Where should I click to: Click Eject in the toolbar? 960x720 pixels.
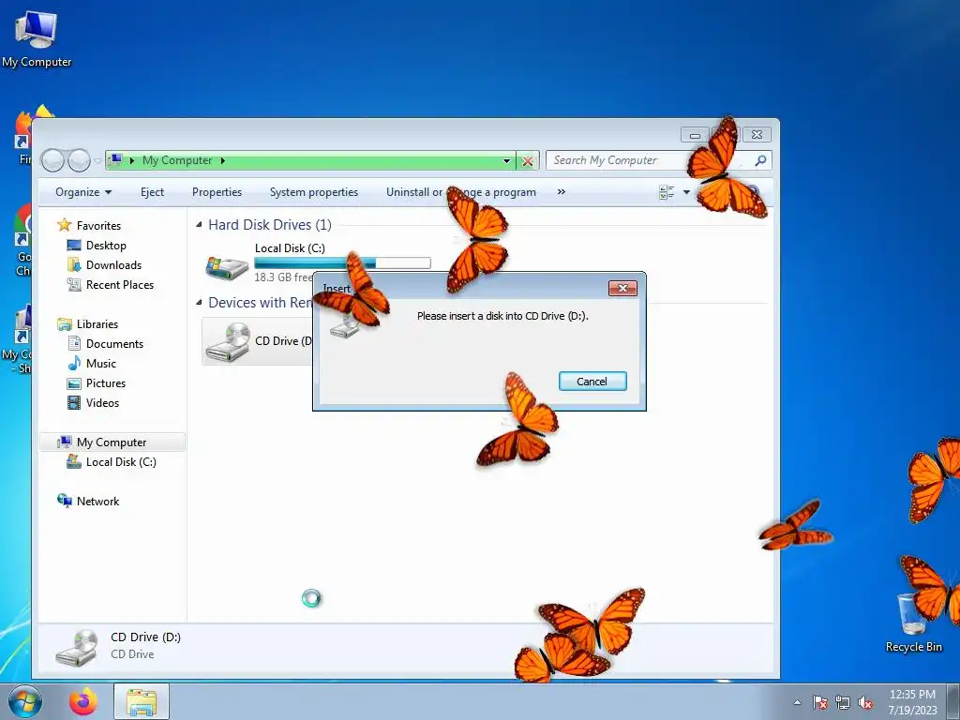152,192
